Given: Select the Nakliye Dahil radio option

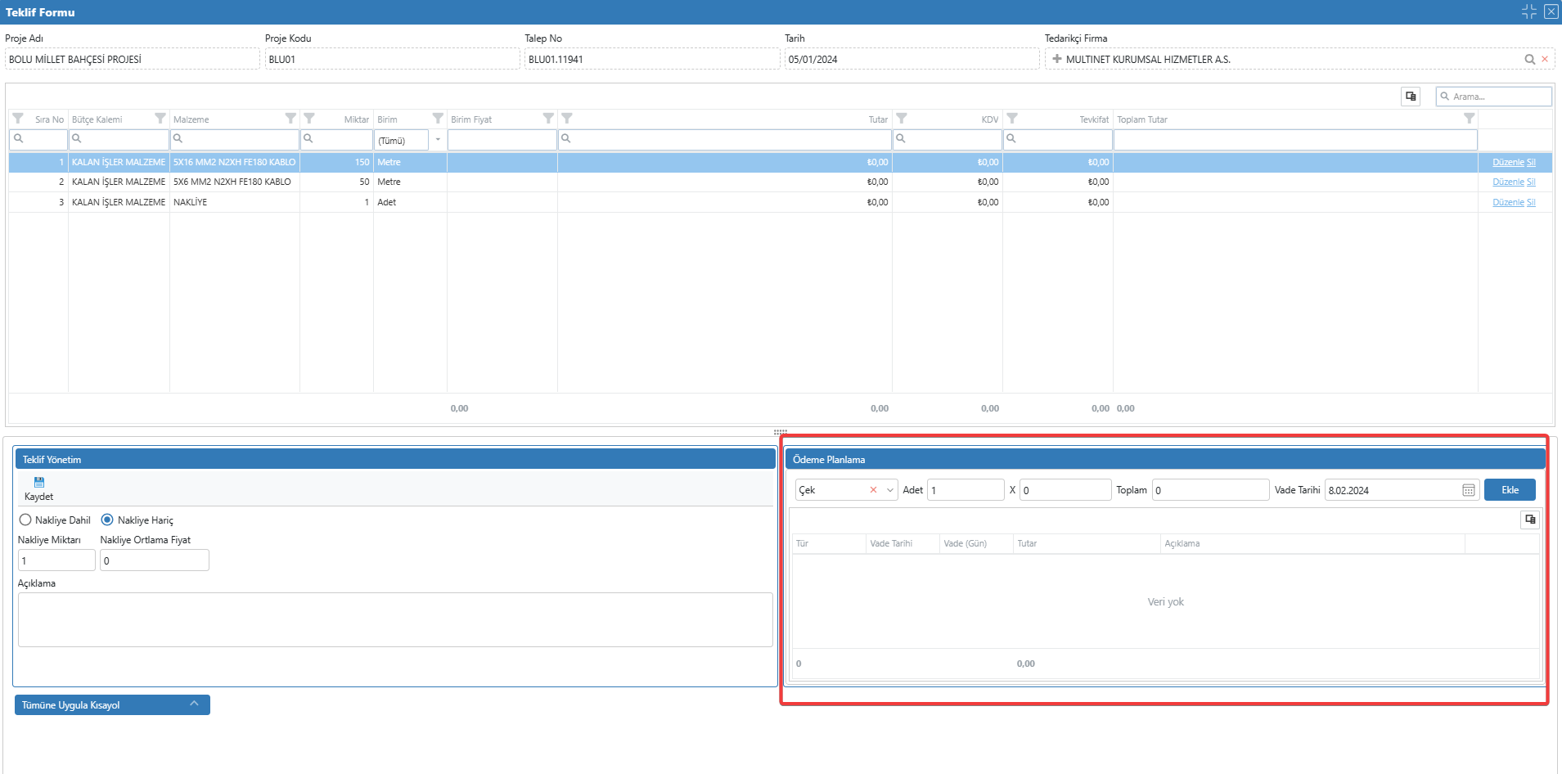Looking at the screenshot, I should 25,520.
